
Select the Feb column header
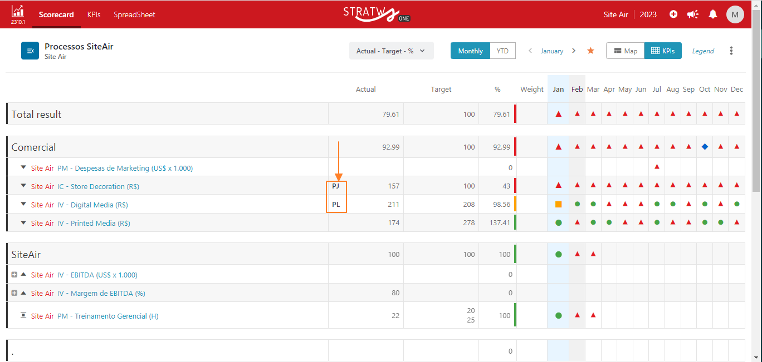point(577,89)
